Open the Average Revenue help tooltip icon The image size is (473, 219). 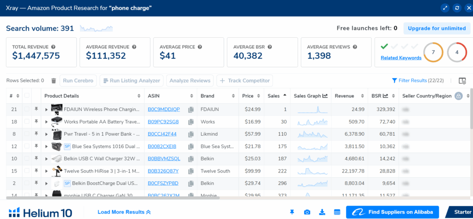pos(134,47)
